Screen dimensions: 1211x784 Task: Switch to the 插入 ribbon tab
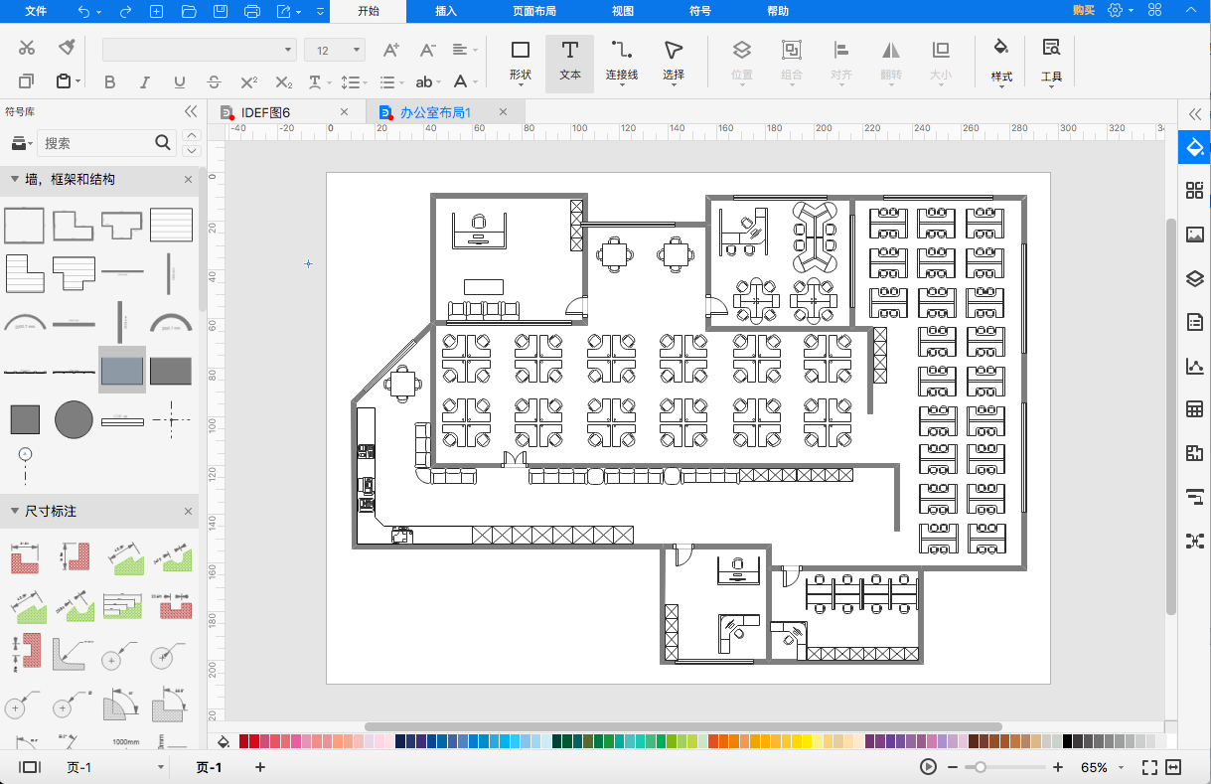click(x=446, y=11)
